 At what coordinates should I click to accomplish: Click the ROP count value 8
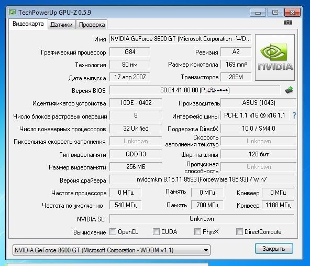pyautogui.click(x=136, y=115)
